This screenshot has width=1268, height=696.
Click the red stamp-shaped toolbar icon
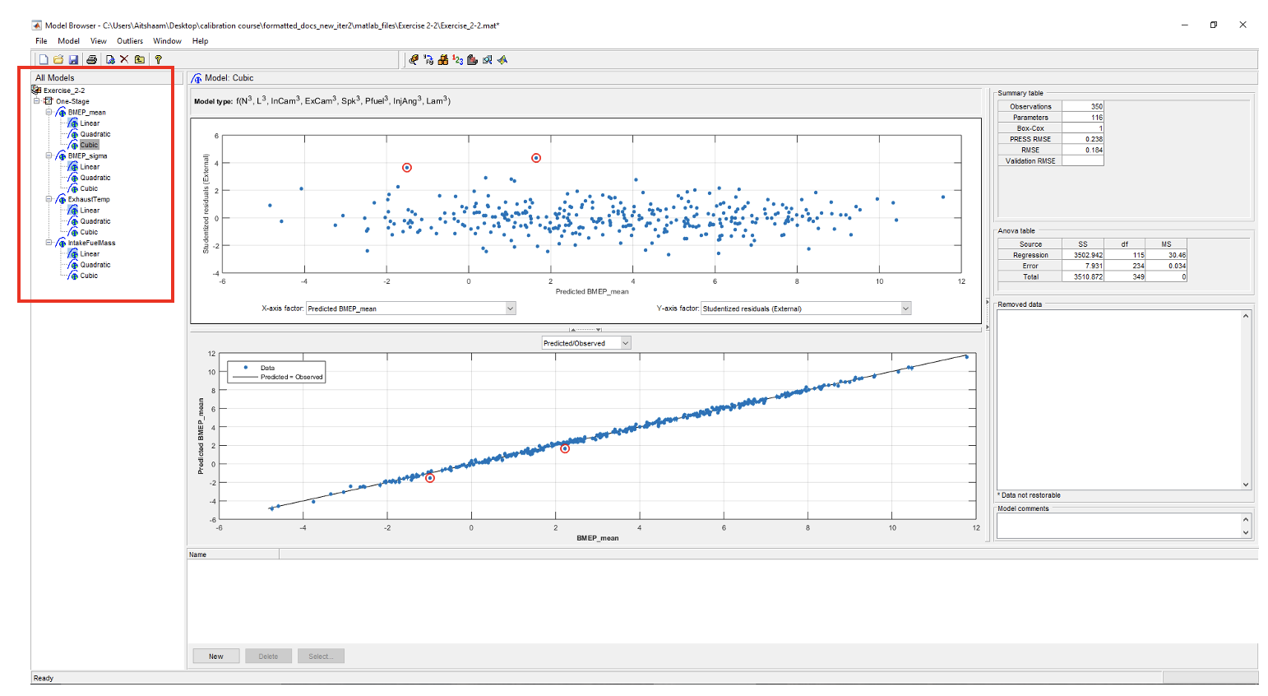(473, 59)
